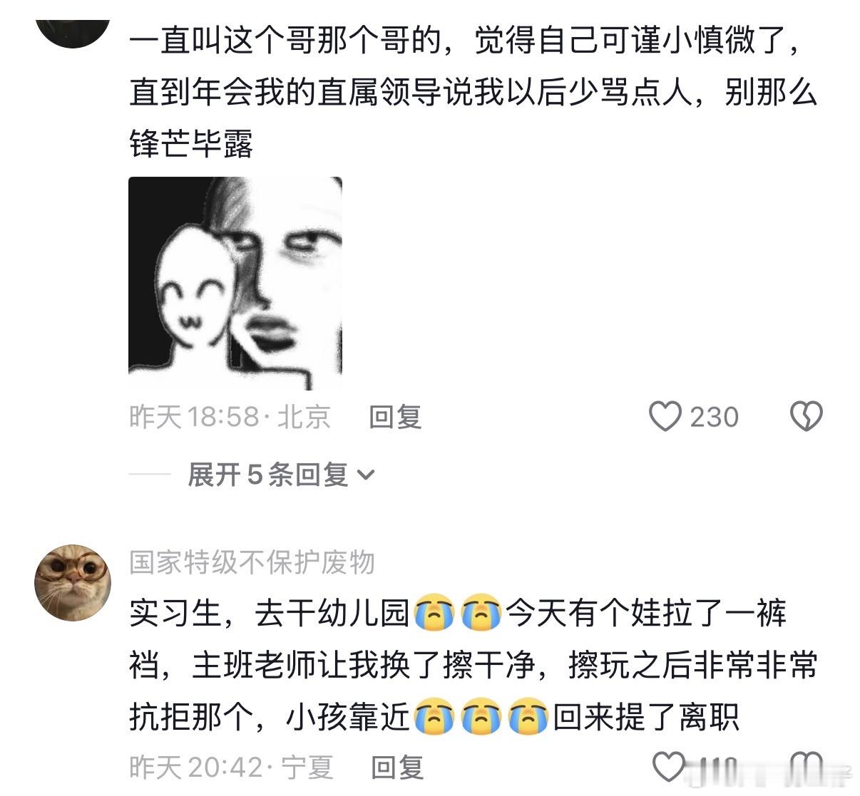Tap the timestamp 昨天 20:42 · 宁夏
The height and width of the screenshot is (796, 860).
coord(231,767)
